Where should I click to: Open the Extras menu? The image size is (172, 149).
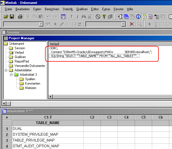click(106, 9)
